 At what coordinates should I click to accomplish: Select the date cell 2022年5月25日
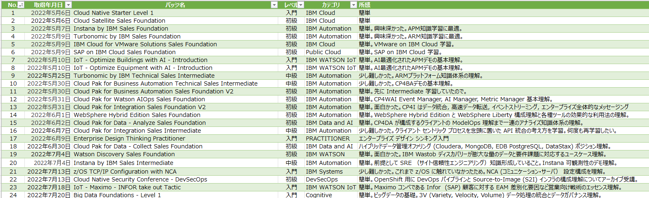49,76
